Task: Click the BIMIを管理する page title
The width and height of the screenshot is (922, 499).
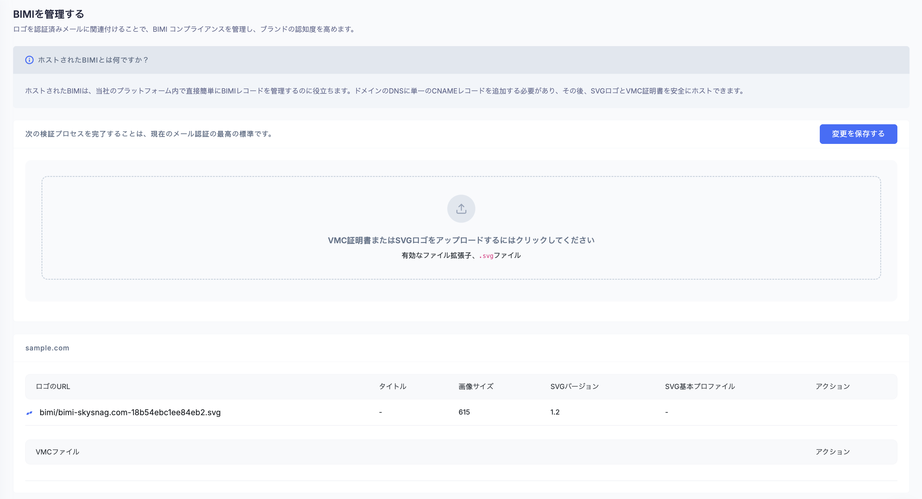Action: pos(49,14)
